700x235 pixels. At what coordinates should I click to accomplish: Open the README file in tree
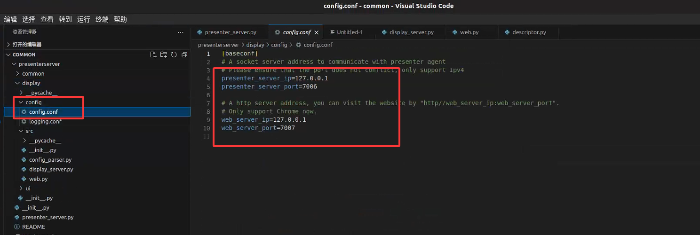(97, 227)
